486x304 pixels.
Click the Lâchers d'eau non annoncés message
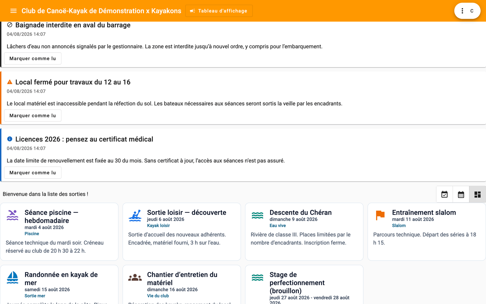point(165,47)
